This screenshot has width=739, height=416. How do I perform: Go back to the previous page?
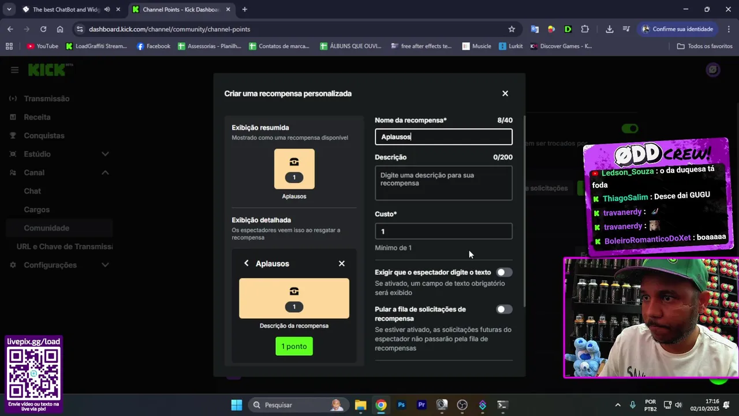10,29
